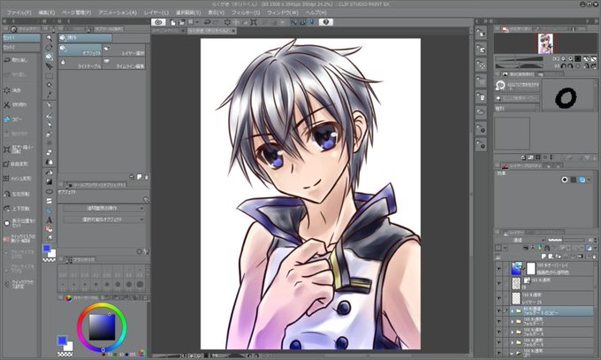Choose the レイヤー選択 sub tool
Viewport: 601px width, 360px height.
[x=125, y=50]
